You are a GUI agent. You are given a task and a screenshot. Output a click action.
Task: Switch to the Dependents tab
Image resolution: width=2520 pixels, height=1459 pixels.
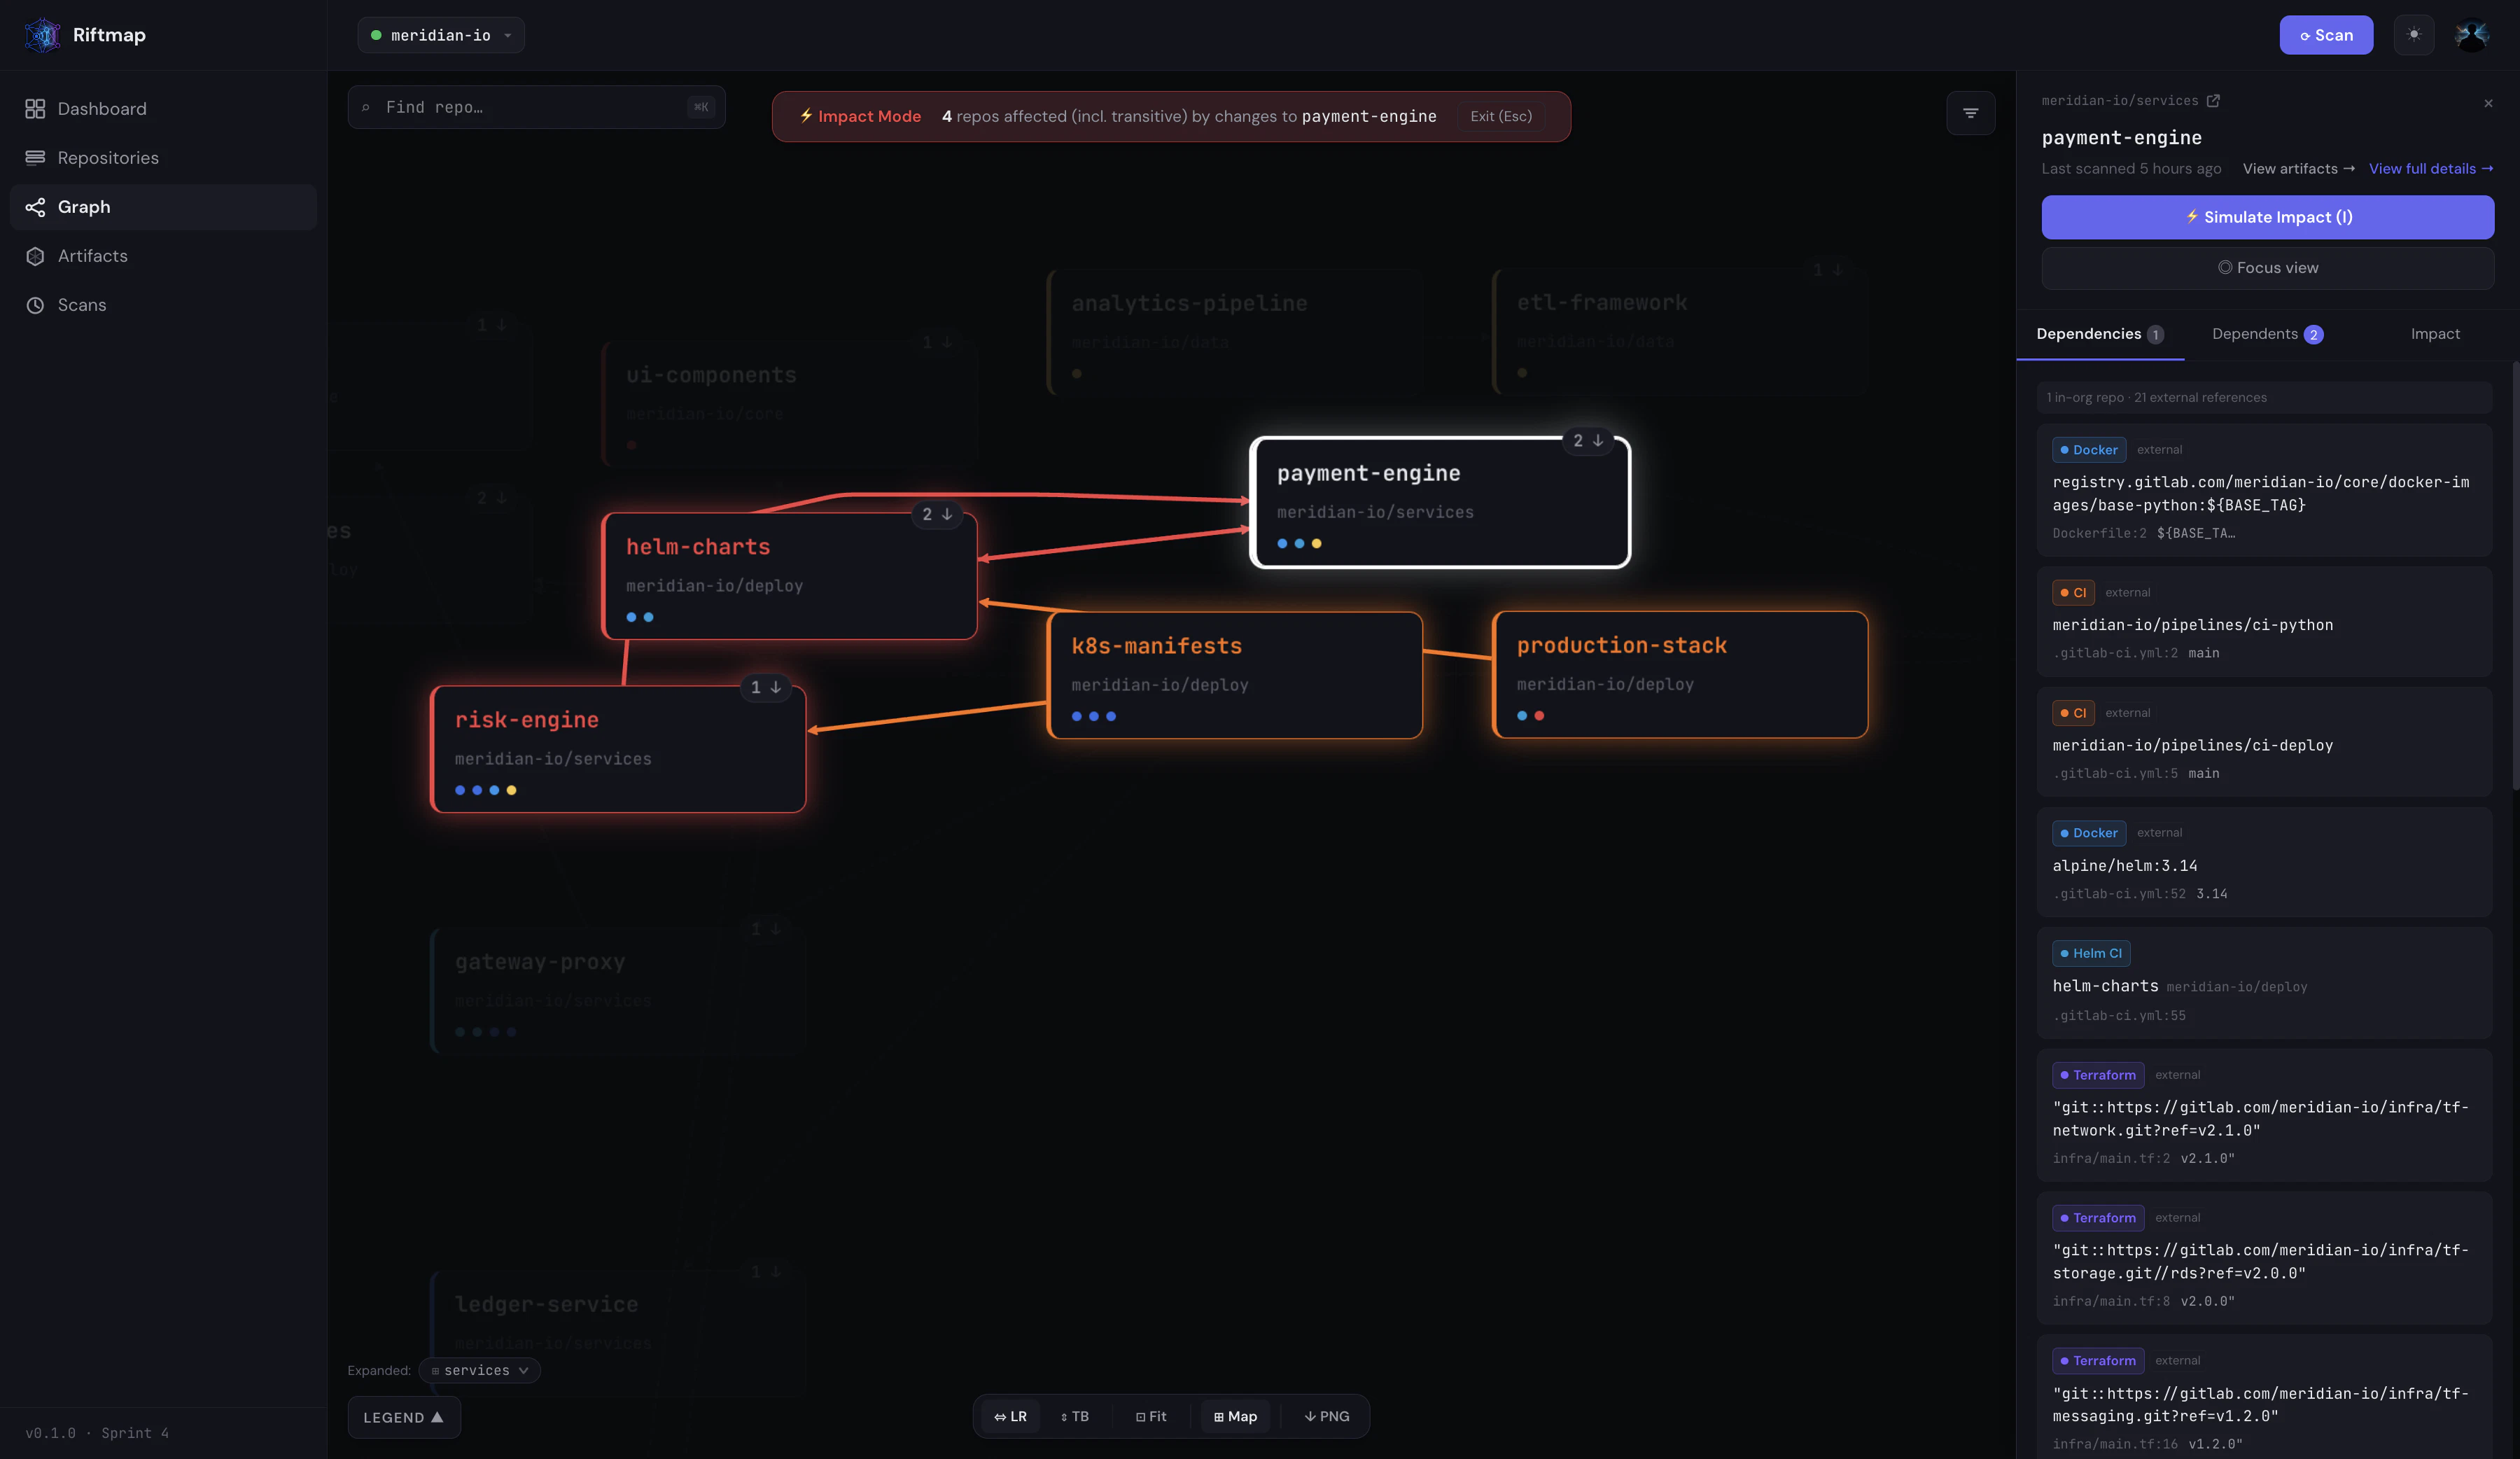(2267, 334)
